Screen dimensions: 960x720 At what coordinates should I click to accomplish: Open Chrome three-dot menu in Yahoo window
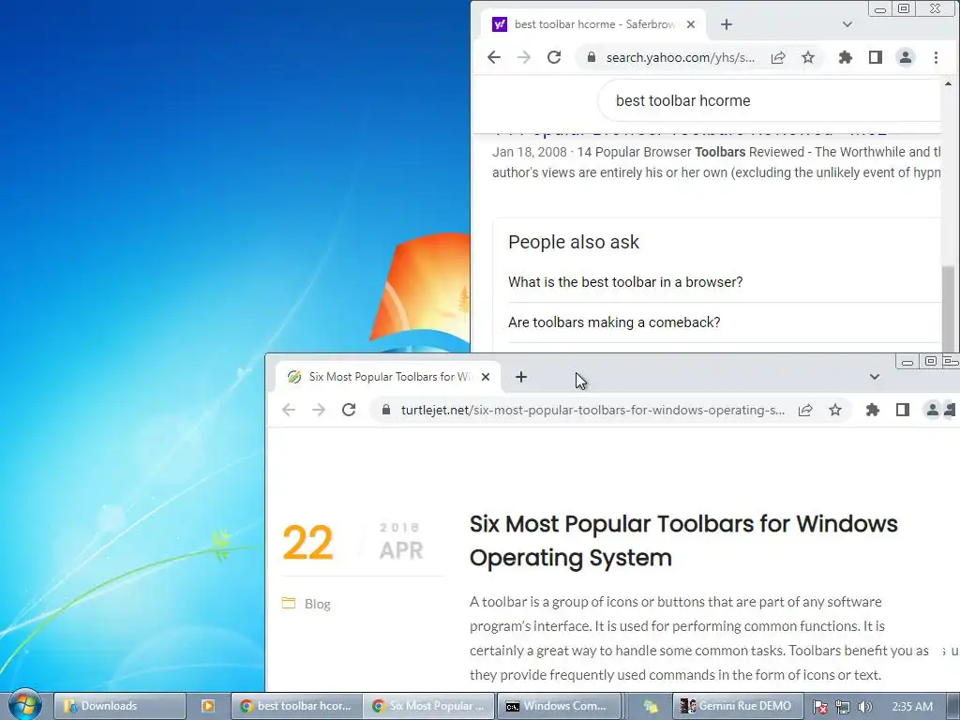click(936, 57)
